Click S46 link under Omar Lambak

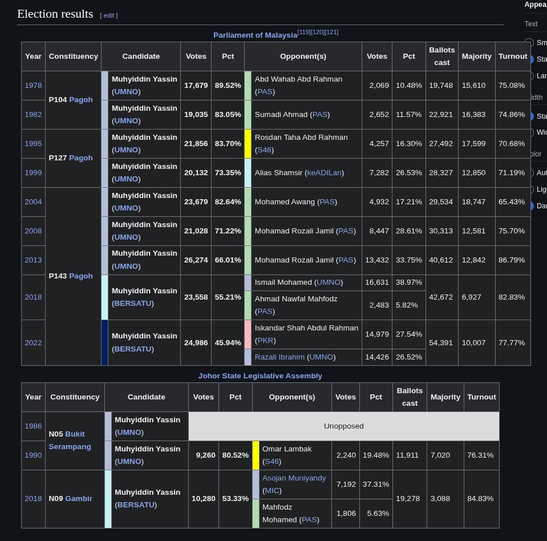(x=272, y=462)
